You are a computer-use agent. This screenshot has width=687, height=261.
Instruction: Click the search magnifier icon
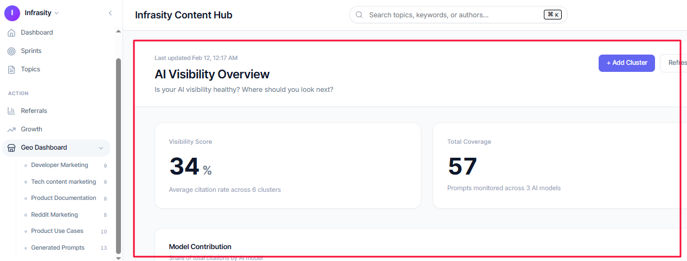[x=359, y=15]
